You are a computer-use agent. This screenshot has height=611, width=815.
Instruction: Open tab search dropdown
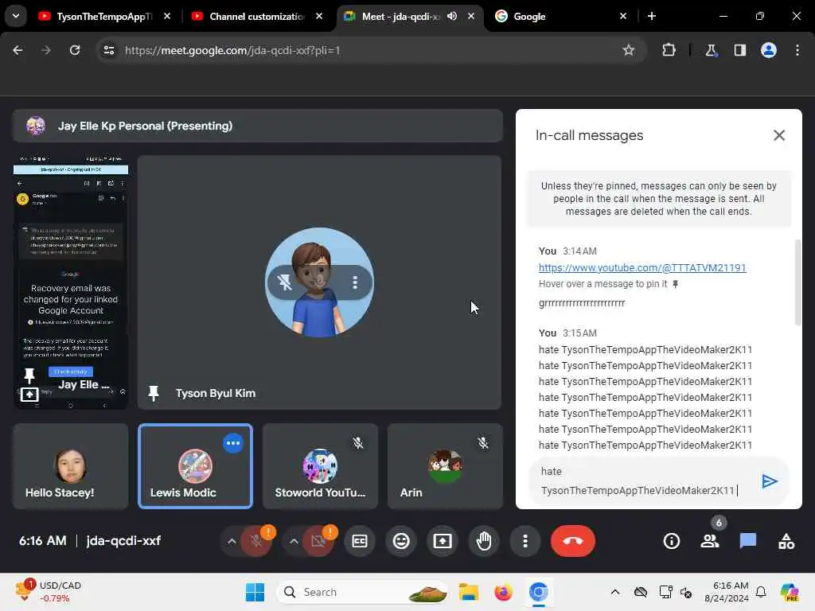(x=16, y=16)
